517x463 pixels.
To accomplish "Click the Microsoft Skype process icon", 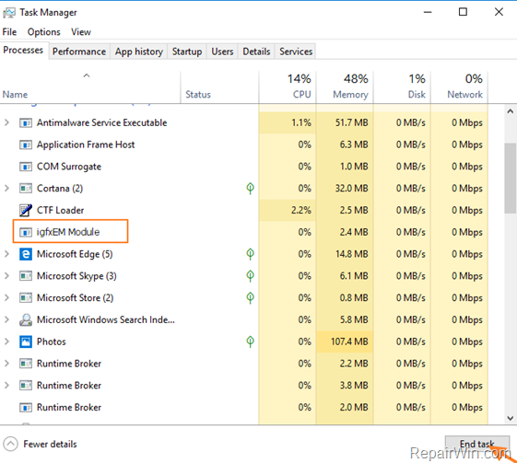I will (x=26, y=276).
